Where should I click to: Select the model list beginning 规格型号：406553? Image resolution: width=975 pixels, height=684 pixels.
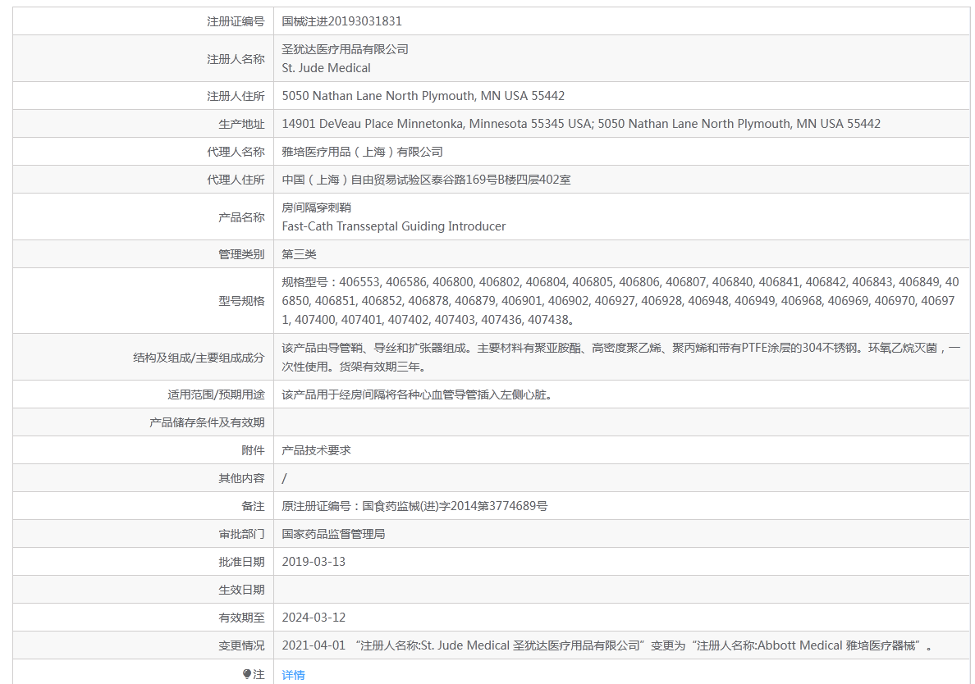620,301
